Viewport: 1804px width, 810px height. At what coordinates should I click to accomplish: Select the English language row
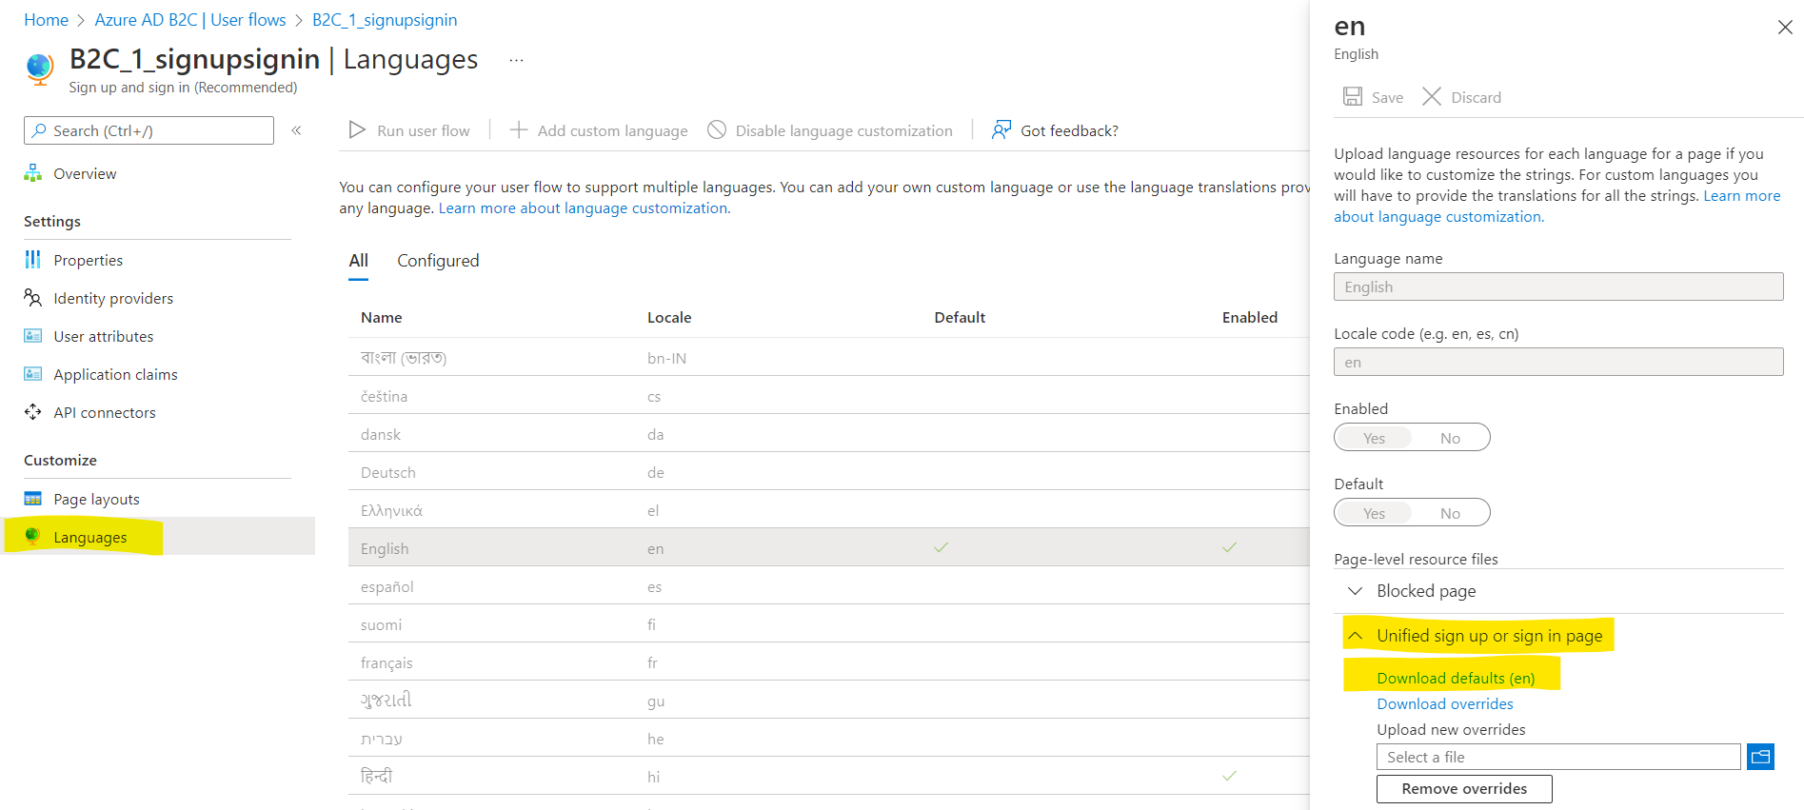(x=828, y=548)
